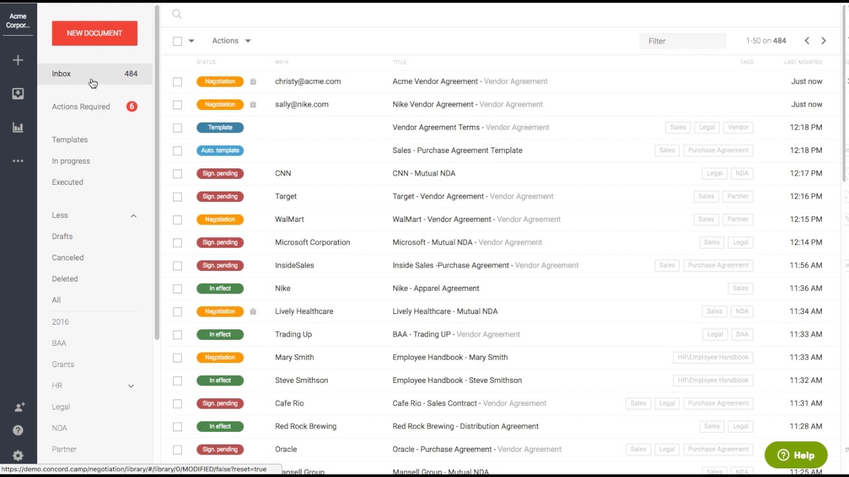Open the Help button at bottom right

[x=795, y=455]
